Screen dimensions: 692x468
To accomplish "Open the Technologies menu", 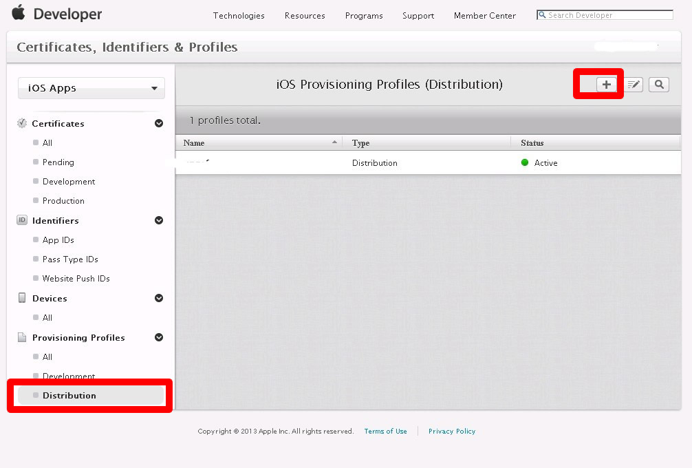I will pyautogui.click(x=239, y=15).
